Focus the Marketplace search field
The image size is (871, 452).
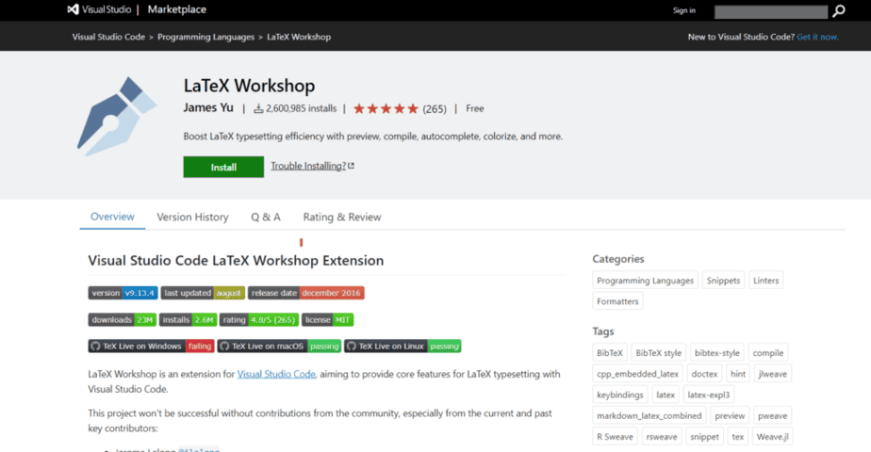tap(771, 11)
